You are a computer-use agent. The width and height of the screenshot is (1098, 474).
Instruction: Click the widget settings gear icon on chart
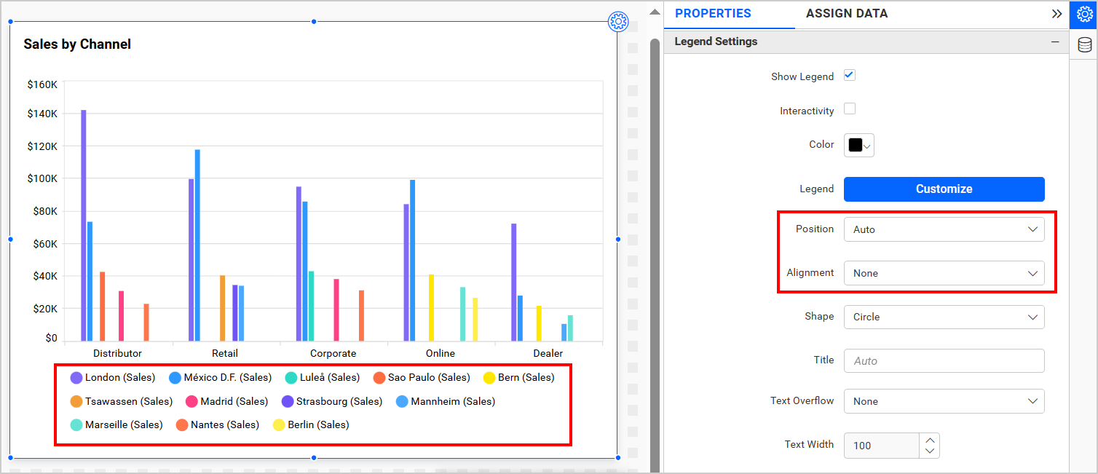[618, 22]
